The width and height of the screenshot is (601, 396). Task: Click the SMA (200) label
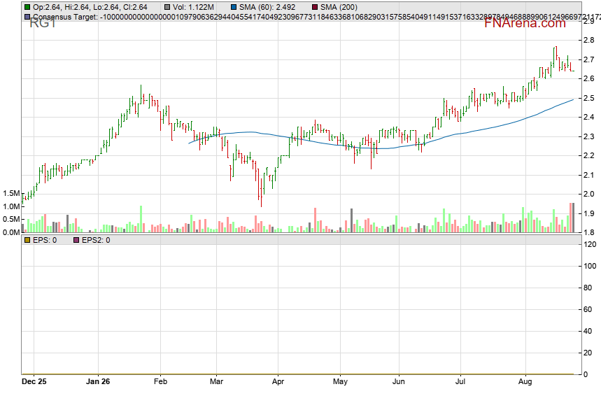[339, 7]
